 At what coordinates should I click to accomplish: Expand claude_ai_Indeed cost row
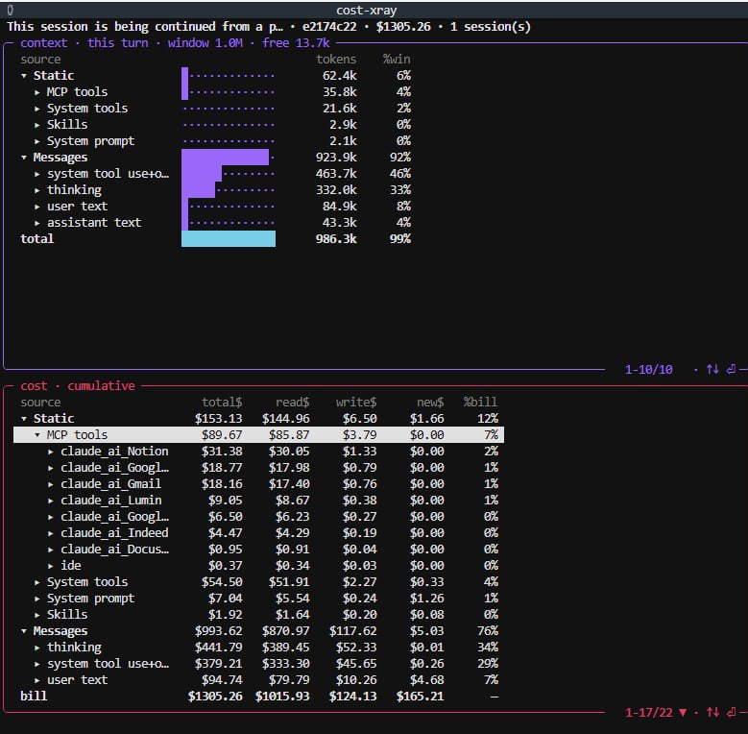[51, 533]
